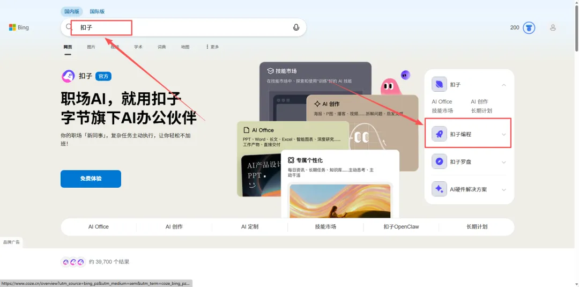Click the 扣子 brand logo icon

[68, 76]
